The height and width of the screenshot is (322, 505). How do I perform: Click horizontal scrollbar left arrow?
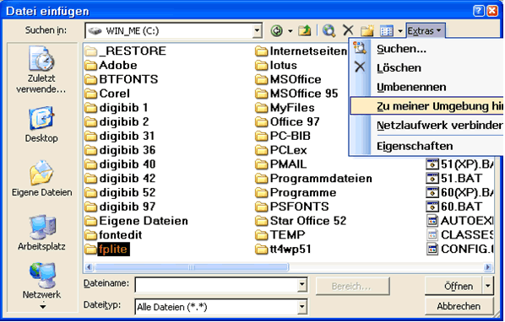pyautogui.click(x=90, y=267)
